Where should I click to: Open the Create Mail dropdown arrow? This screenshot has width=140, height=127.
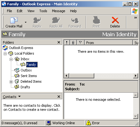pos(26,22)
